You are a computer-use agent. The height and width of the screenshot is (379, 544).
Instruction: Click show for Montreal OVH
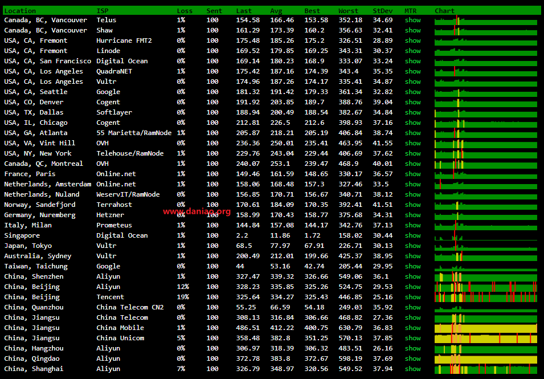[x=412, y=164]
